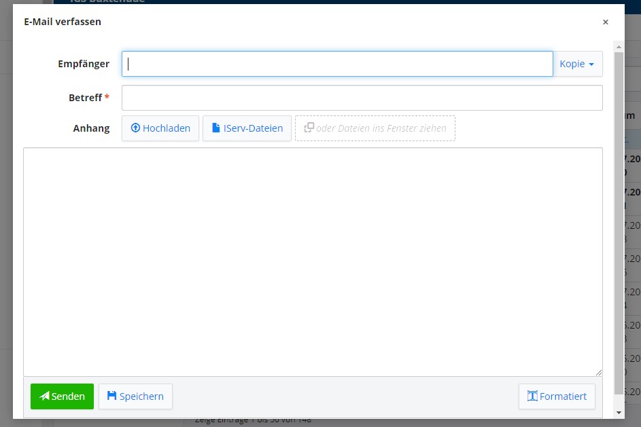The width and height of the screenshot is (641, 427).
Task: Click the paper plane icon on Senden
Action: point(44,396)
